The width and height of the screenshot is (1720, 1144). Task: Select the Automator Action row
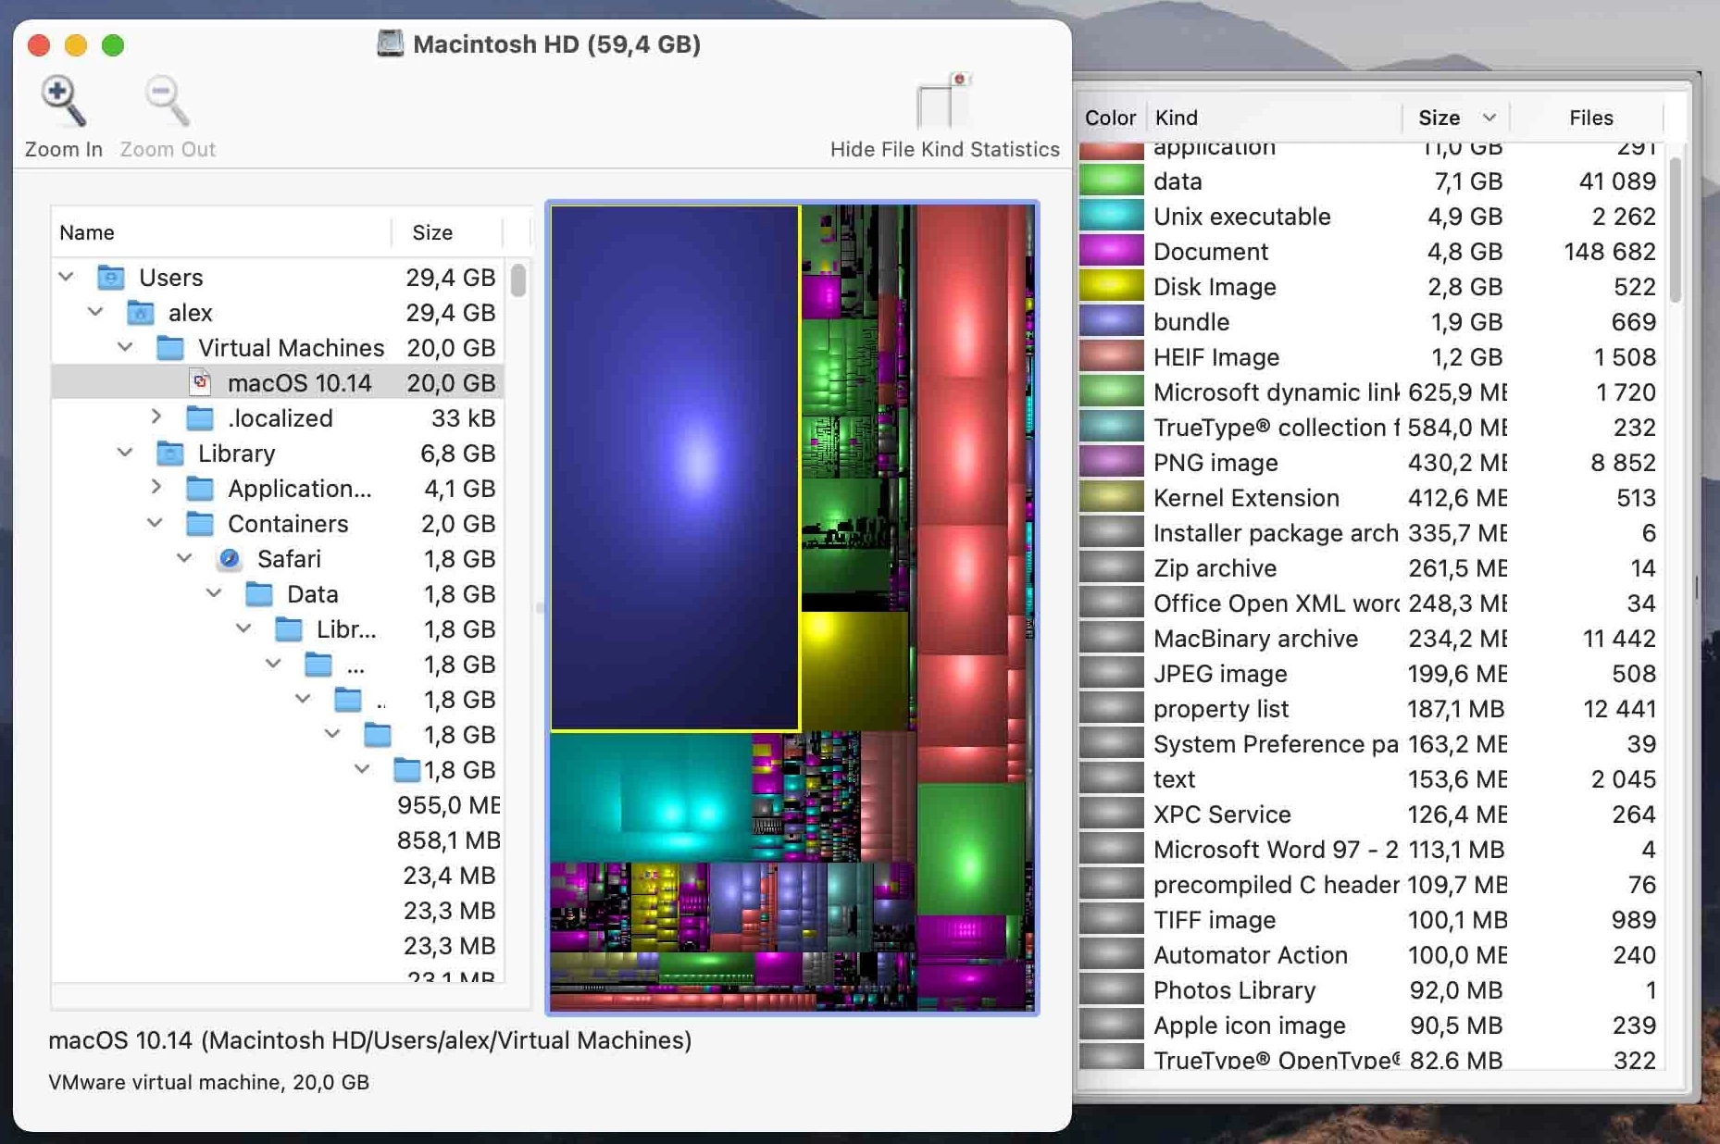(1371, 955)
